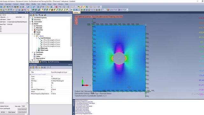The height and width of the screenshot is (115, 204).
Task: Select 4..Force Per Length on Curve
Action: tap(51, 46)
